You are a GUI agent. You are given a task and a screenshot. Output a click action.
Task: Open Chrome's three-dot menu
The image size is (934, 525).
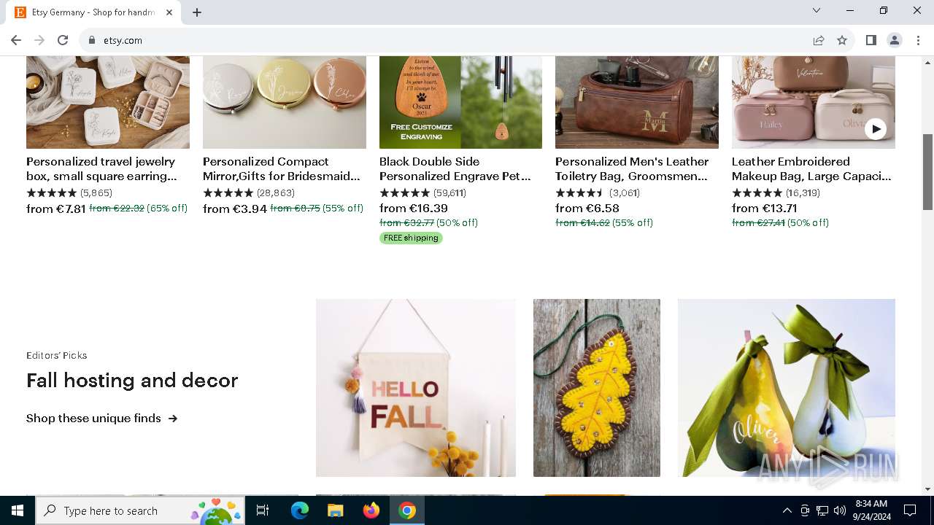pyautogui.click(x=918, y=40)
